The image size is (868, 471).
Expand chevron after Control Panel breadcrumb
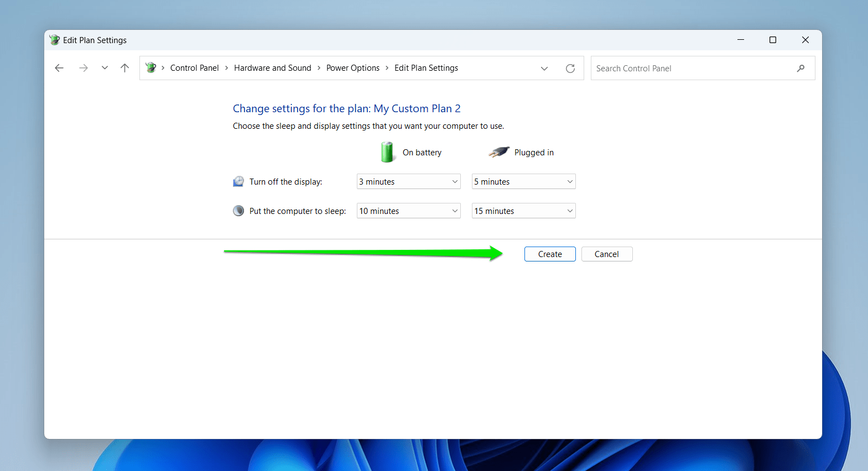click(x=227, y=68)
